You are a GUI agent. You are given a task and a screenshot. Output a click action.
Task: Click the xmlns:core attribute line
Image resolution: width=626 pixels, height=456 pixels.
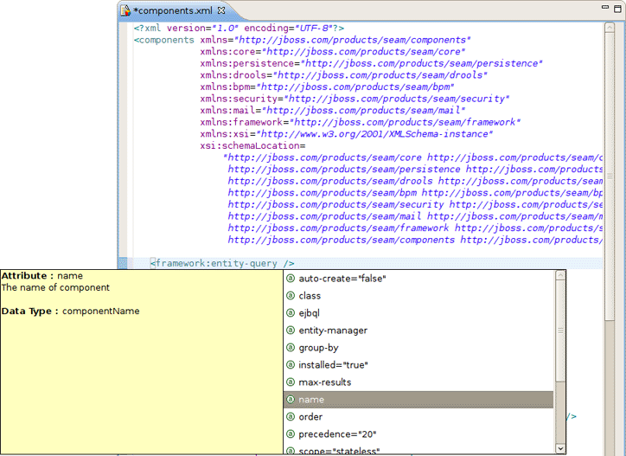coord(333,52)
